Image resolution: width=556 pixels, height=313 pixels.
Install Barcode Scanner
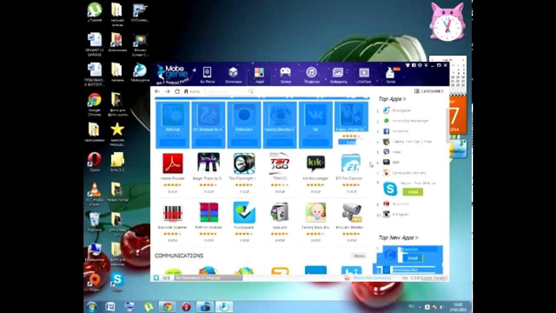click(x=173, y=240)
